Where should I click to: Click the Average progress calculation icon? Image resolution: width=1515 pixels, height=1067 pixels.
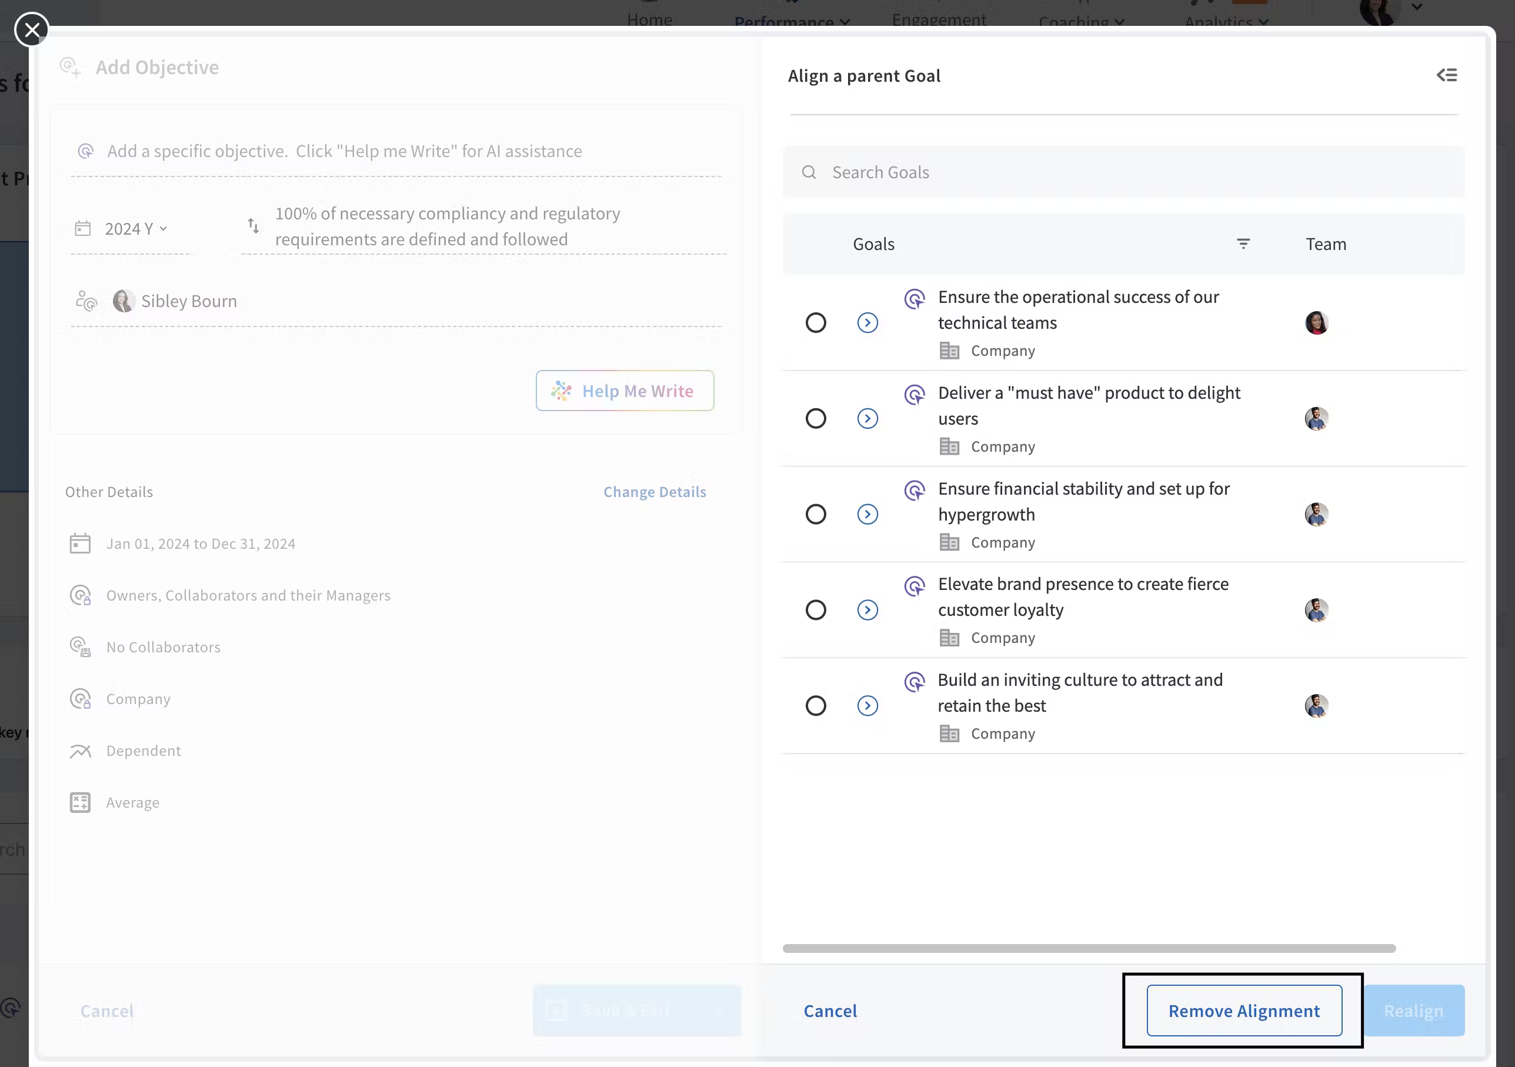click(80, 802)
